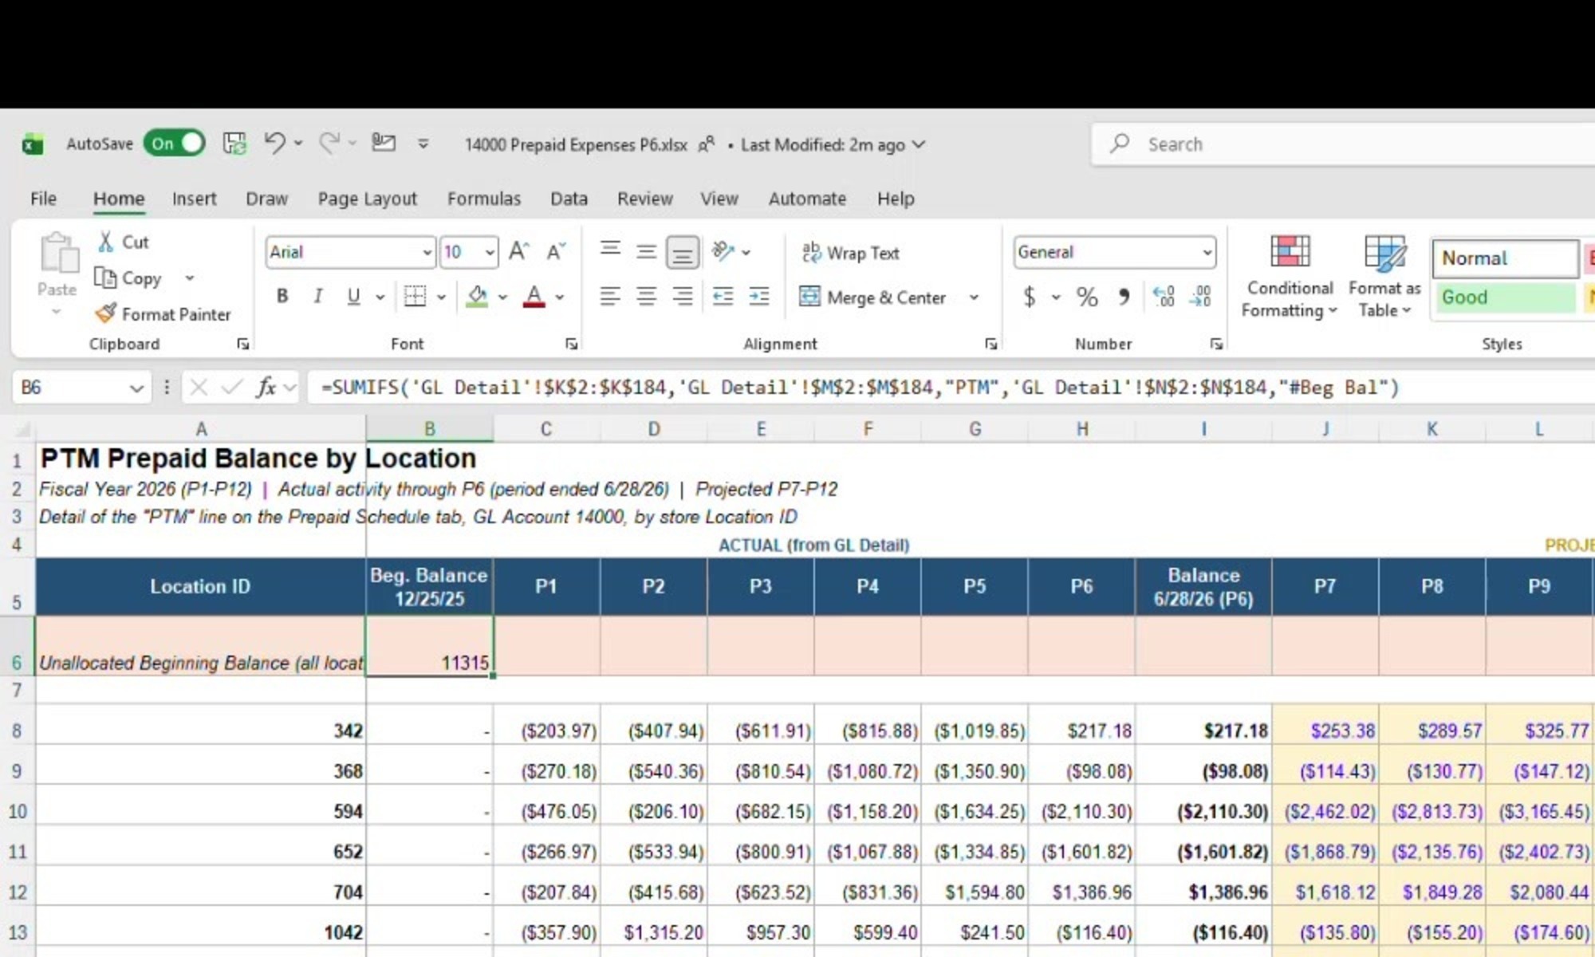Increase decimal places
Viewport: 1595px width, 957px height.
[1164, 297]
